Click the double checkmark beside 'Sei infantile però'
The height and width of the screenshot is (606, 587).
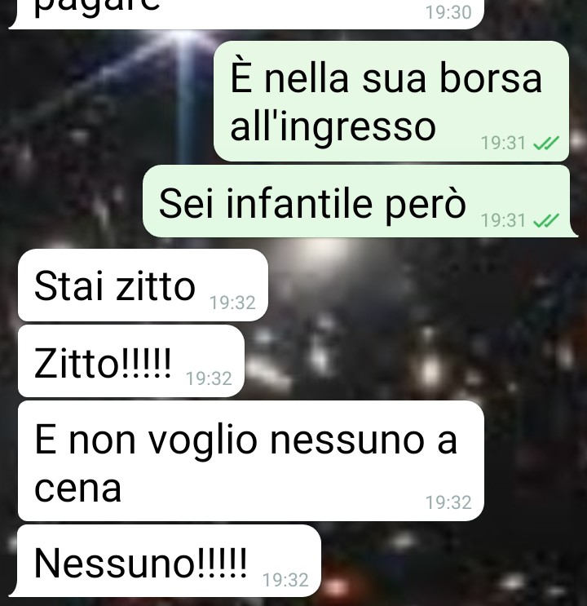pyautogui.click(x=546, y=221)
